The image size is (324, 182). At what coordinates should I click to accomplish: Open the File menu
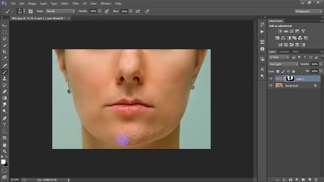[13, 4]
